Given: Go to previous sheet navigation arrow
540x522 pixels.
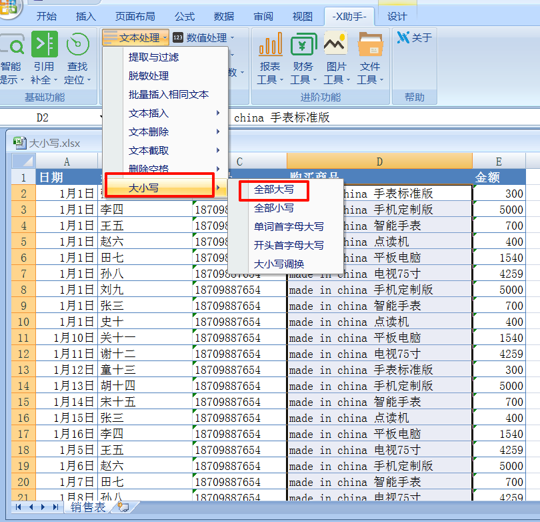Looking at the screenshot, I should [31, 507].
